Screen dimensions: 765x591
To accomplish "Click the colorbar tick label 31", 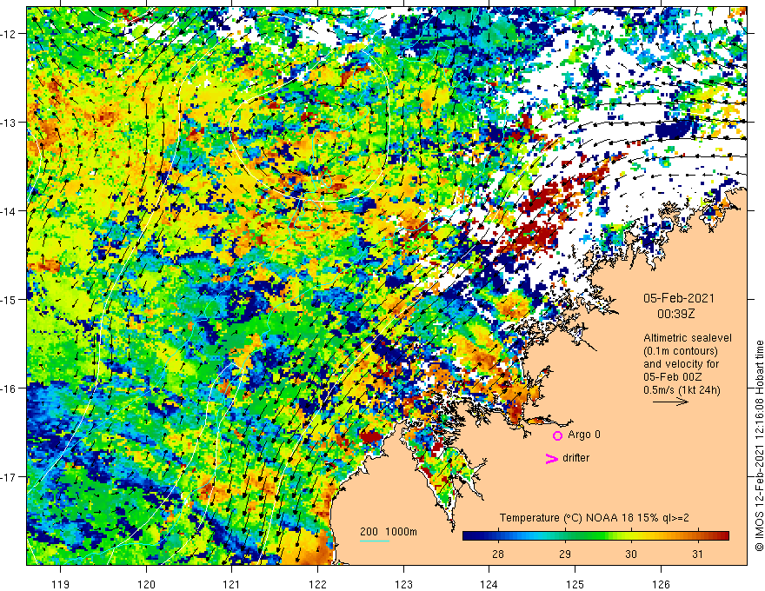I will click(698, 554).
